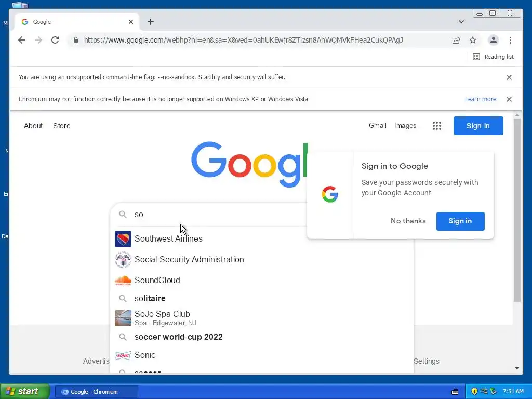This screenshot has height=399, width=532.
Task: Click the on-screen keyboard tray icon
Action: coord(455,392)
